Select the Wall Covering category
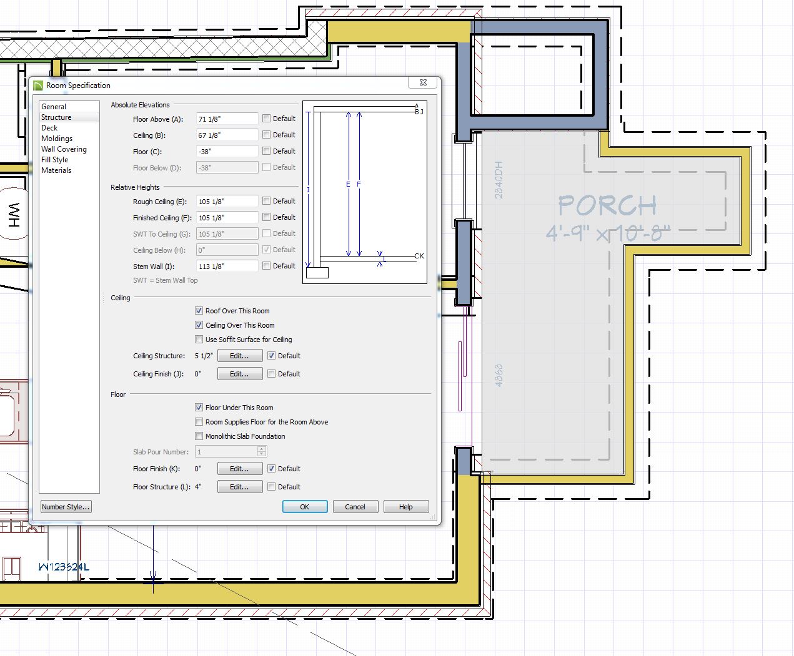Viewport: 794px width, 656px height. click(64, 149)
